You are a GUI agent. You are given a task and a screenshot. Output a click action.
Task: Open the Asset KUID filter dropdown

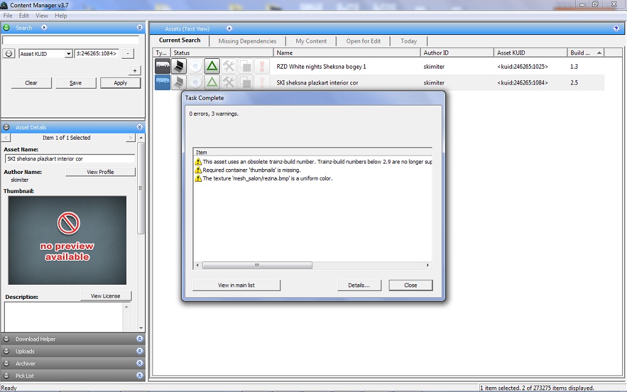point(69,54)
